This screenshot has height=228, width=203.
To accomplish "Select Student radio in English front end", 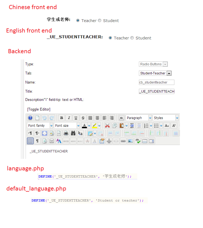I will [132, 38].
